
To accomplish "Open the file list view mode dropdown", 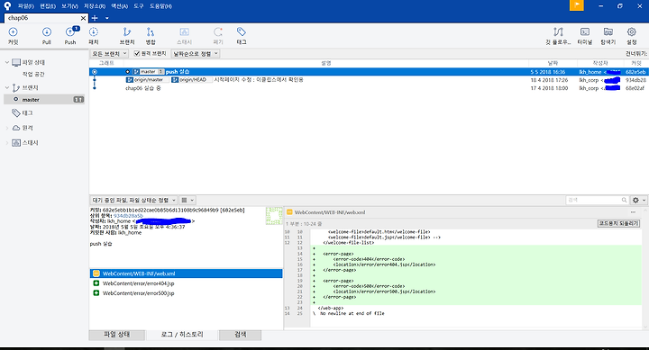I will pos(187,200).
